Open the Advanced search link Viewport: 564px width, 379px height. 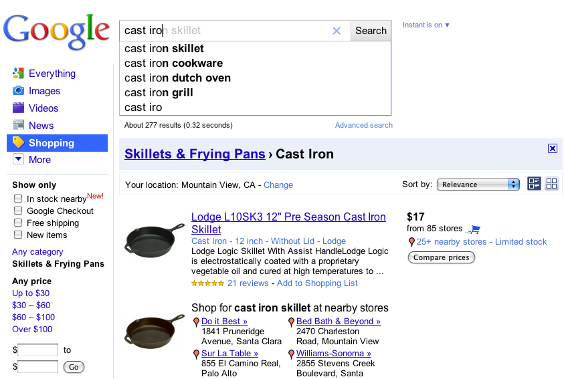(x=364, y=125)
